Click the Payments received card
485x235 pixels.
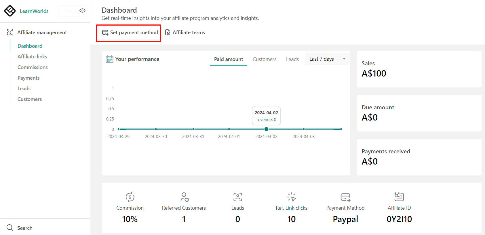coord(419,157)
